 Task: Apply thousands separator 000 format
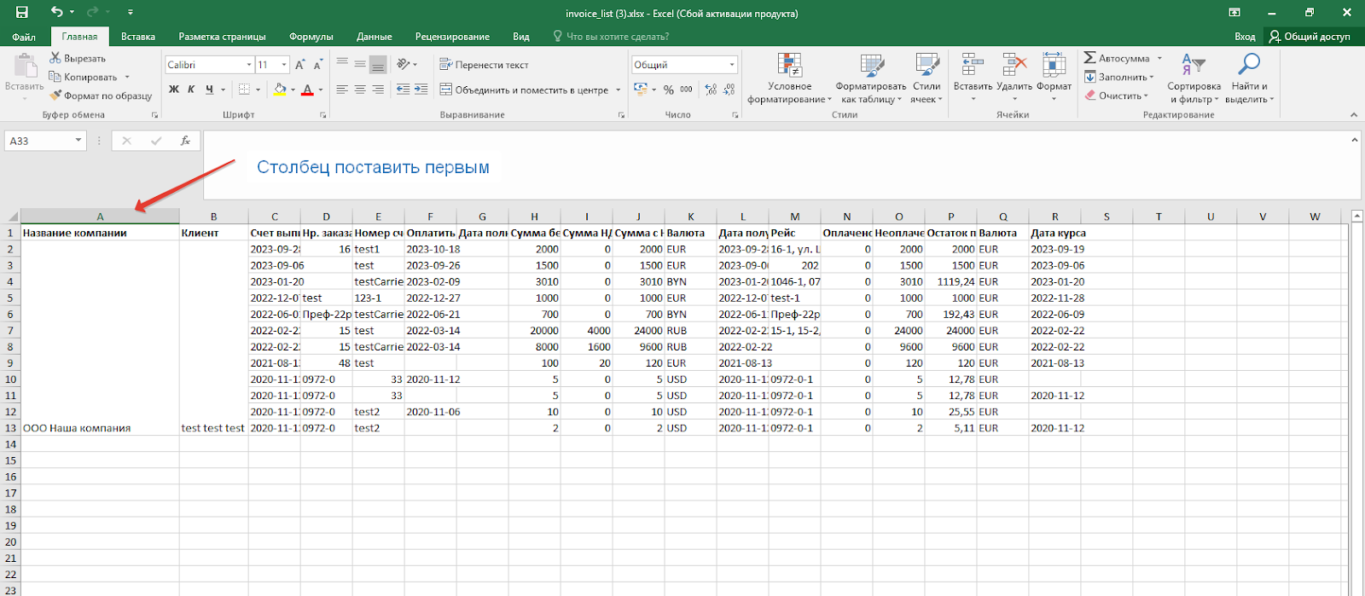[687, 90]
